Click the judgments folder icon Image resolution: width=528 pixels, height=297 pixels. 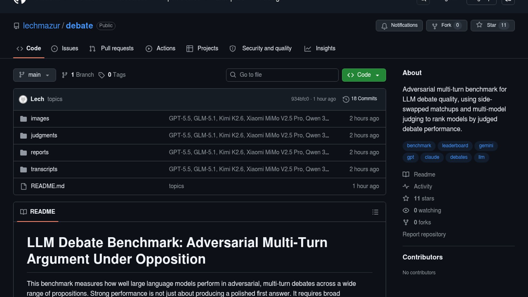(x=23, y=136)
